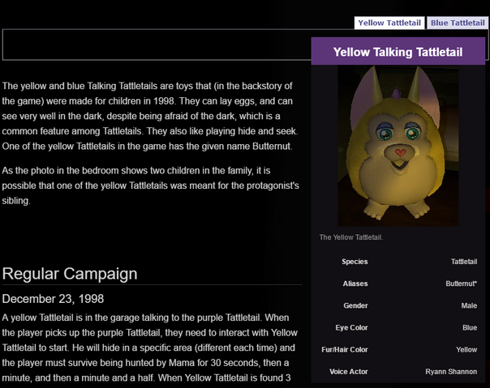Click the paragraph beginning 'The yellow and blue Talking'
Image resolution: width=490 pixels, height=388 pixels.
click(150, 116)
